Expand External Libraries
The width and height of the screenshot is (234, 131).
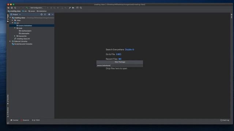click(10, 41)
